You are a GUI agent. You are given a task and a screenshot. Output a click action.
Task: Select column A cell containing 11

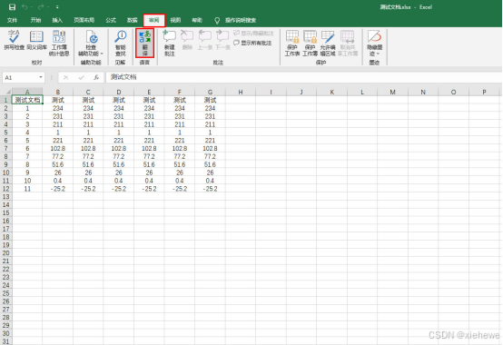(27, 189)
